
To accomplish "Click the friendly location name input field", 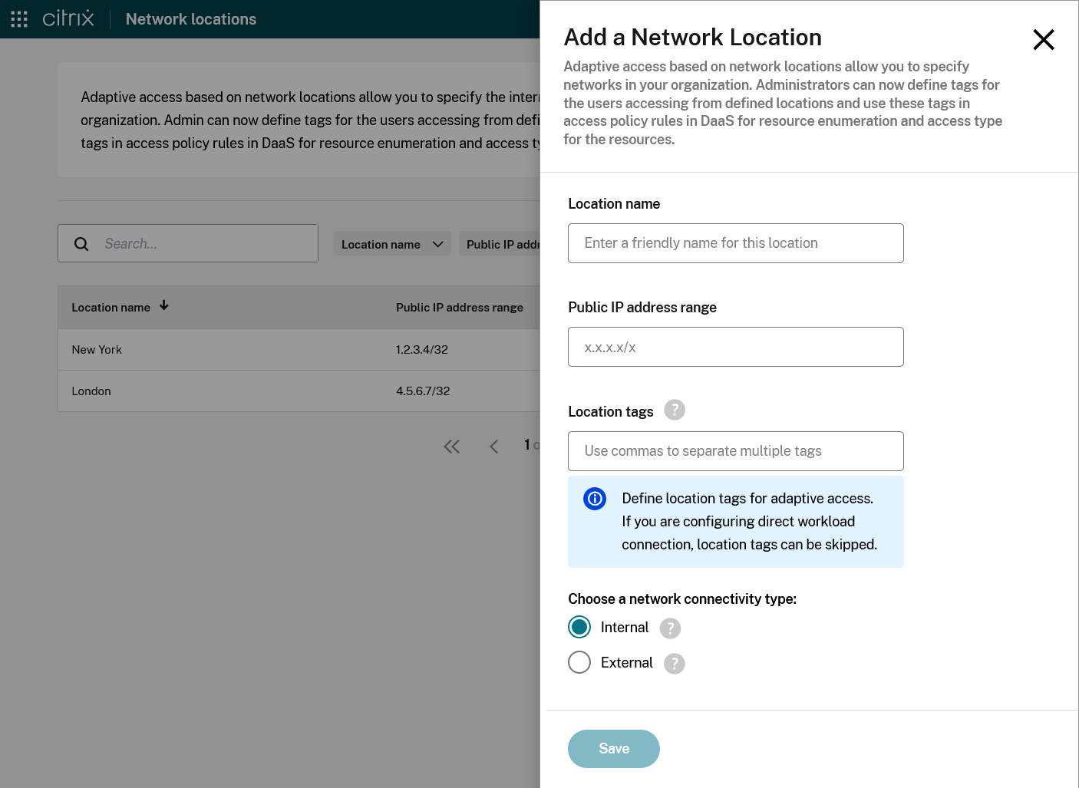I will click(x=735, y=243).
